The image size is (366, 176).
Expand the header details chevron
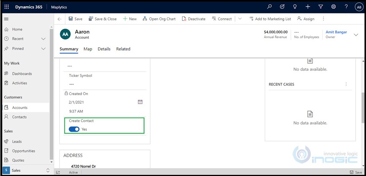coord(356,35)
